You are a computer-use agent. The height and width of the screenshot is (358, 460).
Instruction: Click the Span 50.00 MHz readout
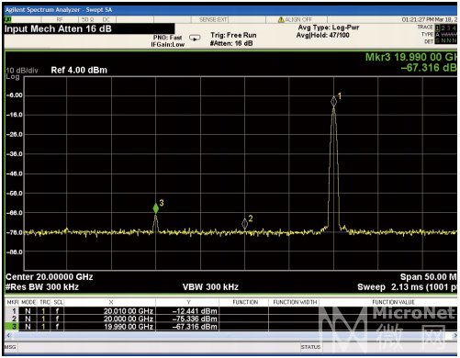[x=428, y=277]
